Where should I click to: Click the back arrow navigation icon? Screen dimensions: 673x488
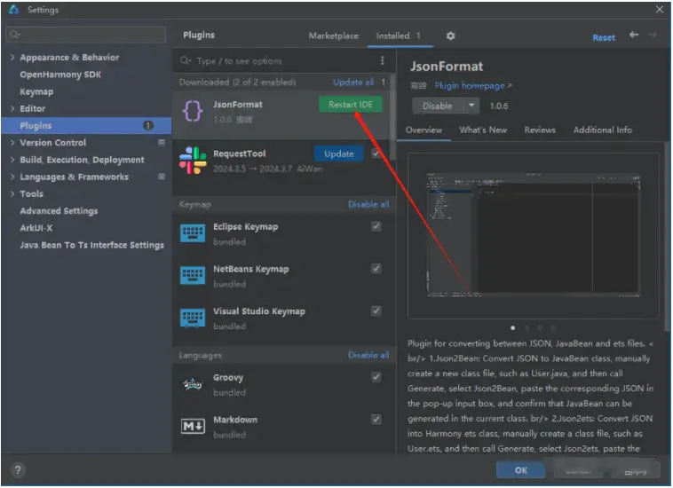[634, 35]
